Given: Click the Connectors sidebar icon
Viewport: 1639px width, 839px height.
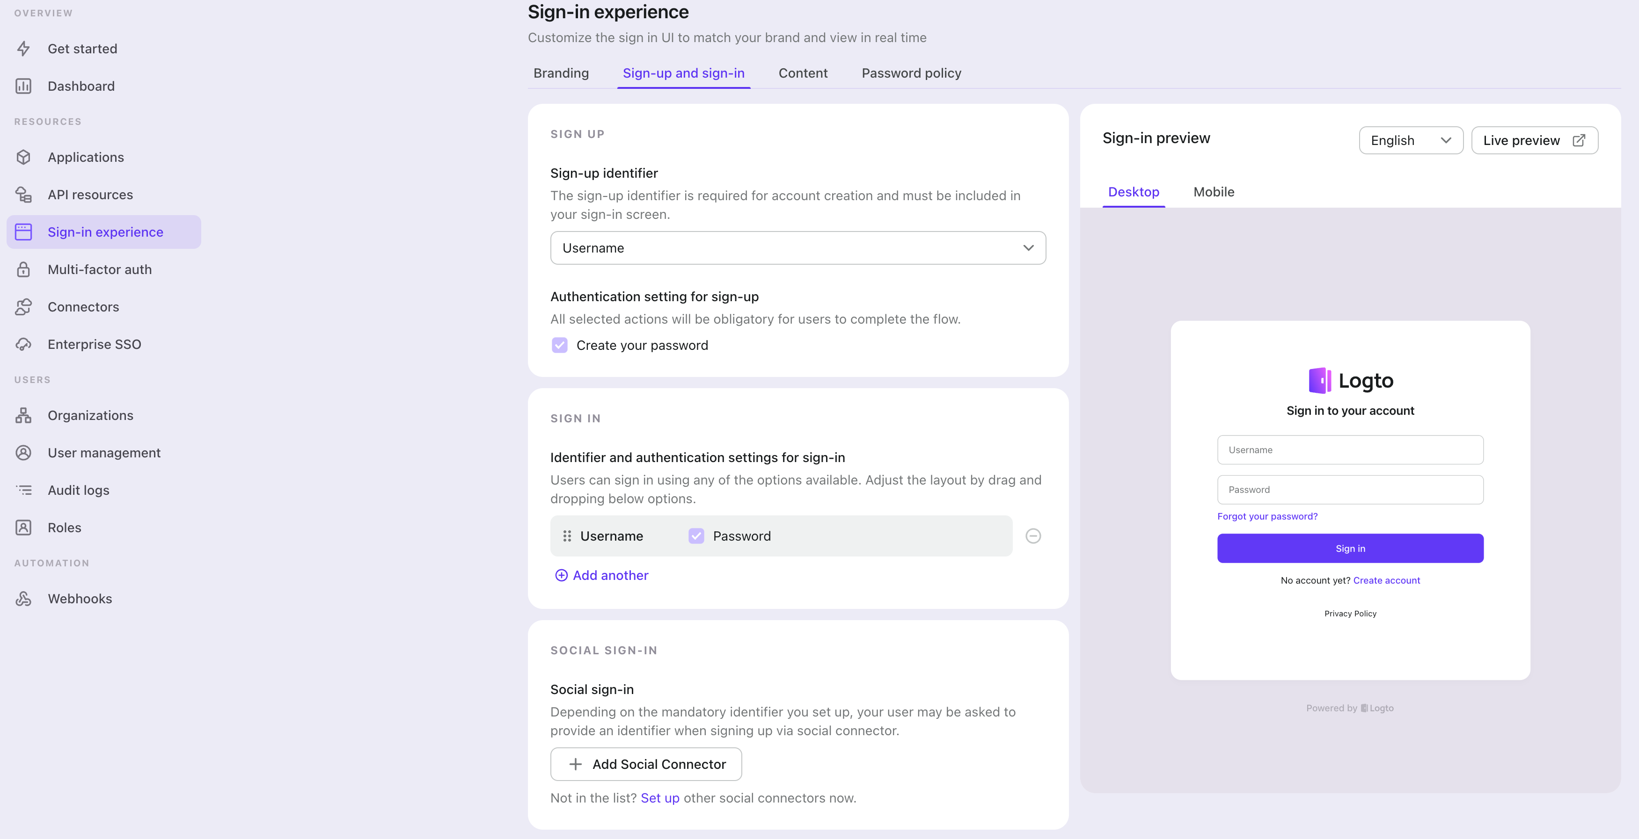Looking at the screenshot, I should tap(26, 306).
